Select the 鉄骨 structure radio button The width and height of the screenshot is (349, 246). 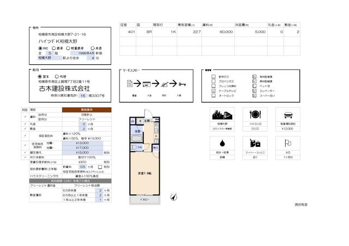click(x=53, y=48)
